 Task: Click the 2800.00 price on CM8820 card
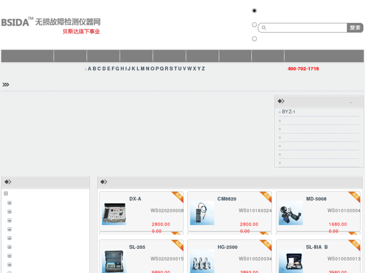249,224
